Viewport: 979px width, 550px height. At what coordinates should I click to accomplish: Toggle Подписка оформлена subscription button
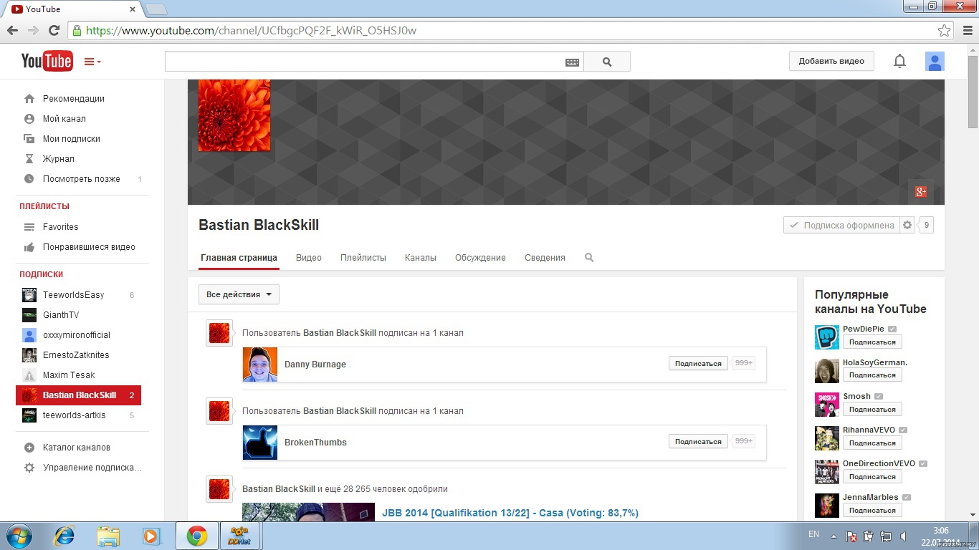click(x=841, y=225)
